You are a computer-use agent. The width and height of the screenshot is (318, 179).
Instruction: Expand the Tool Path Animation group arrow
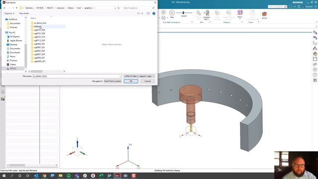click(x=192, y=22)
